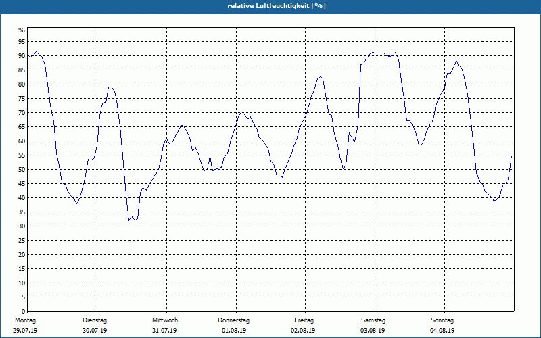
Task: Select the 'Dienstag' day label
Action: (95, 320)
